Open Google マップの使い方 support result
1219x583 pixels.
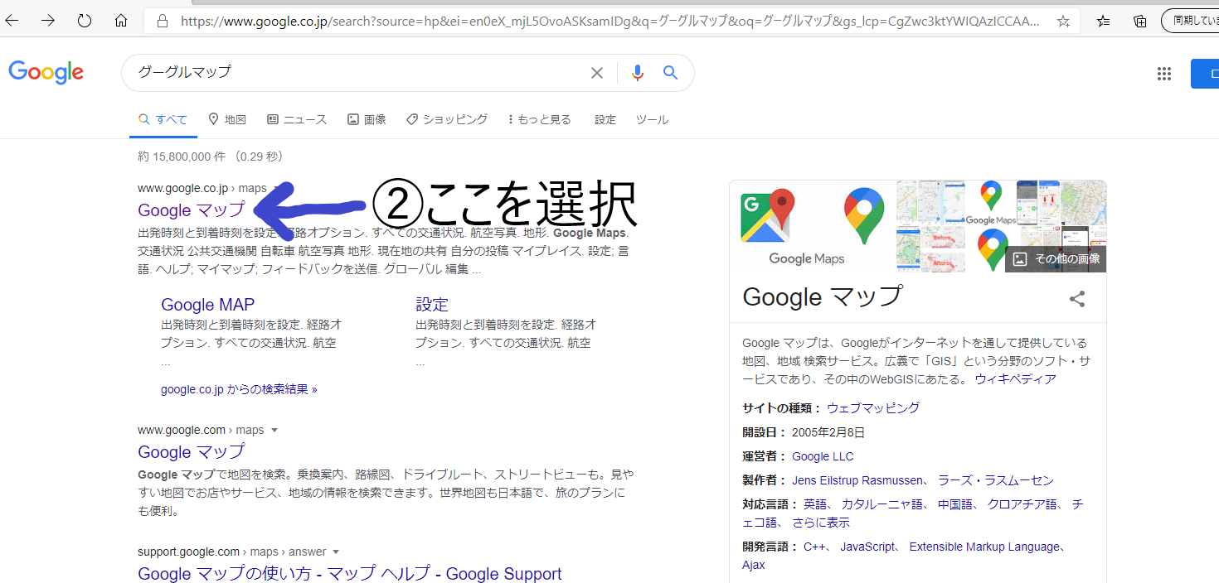coord(350,574)
